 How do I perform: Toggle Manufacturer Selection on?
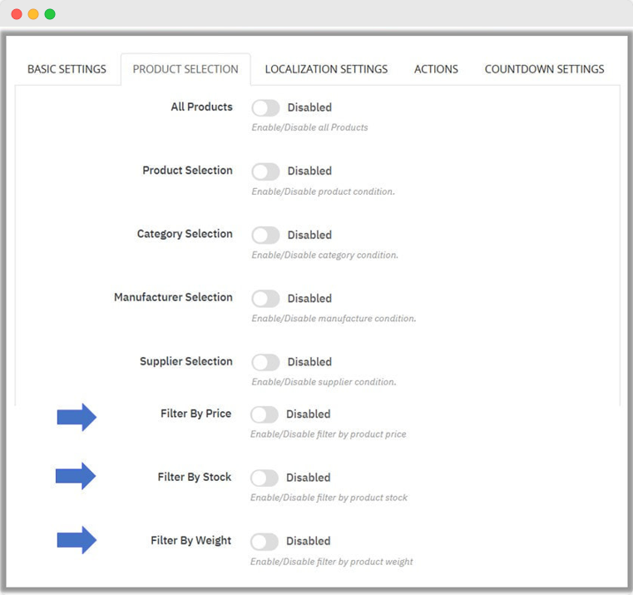tap(265, 299)
